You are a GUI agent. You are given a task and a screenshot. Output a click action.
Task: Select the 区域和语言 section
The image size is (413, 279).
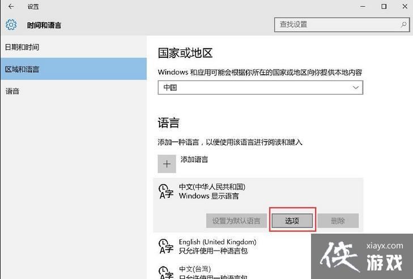tap(74, 69)
